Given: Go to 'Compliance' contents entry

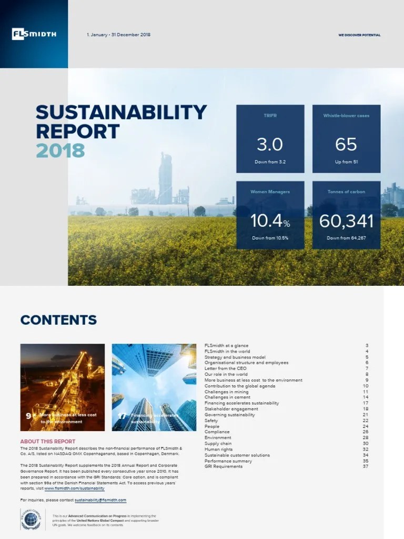Looking at the screenshot, I should [x=217, y=432].
